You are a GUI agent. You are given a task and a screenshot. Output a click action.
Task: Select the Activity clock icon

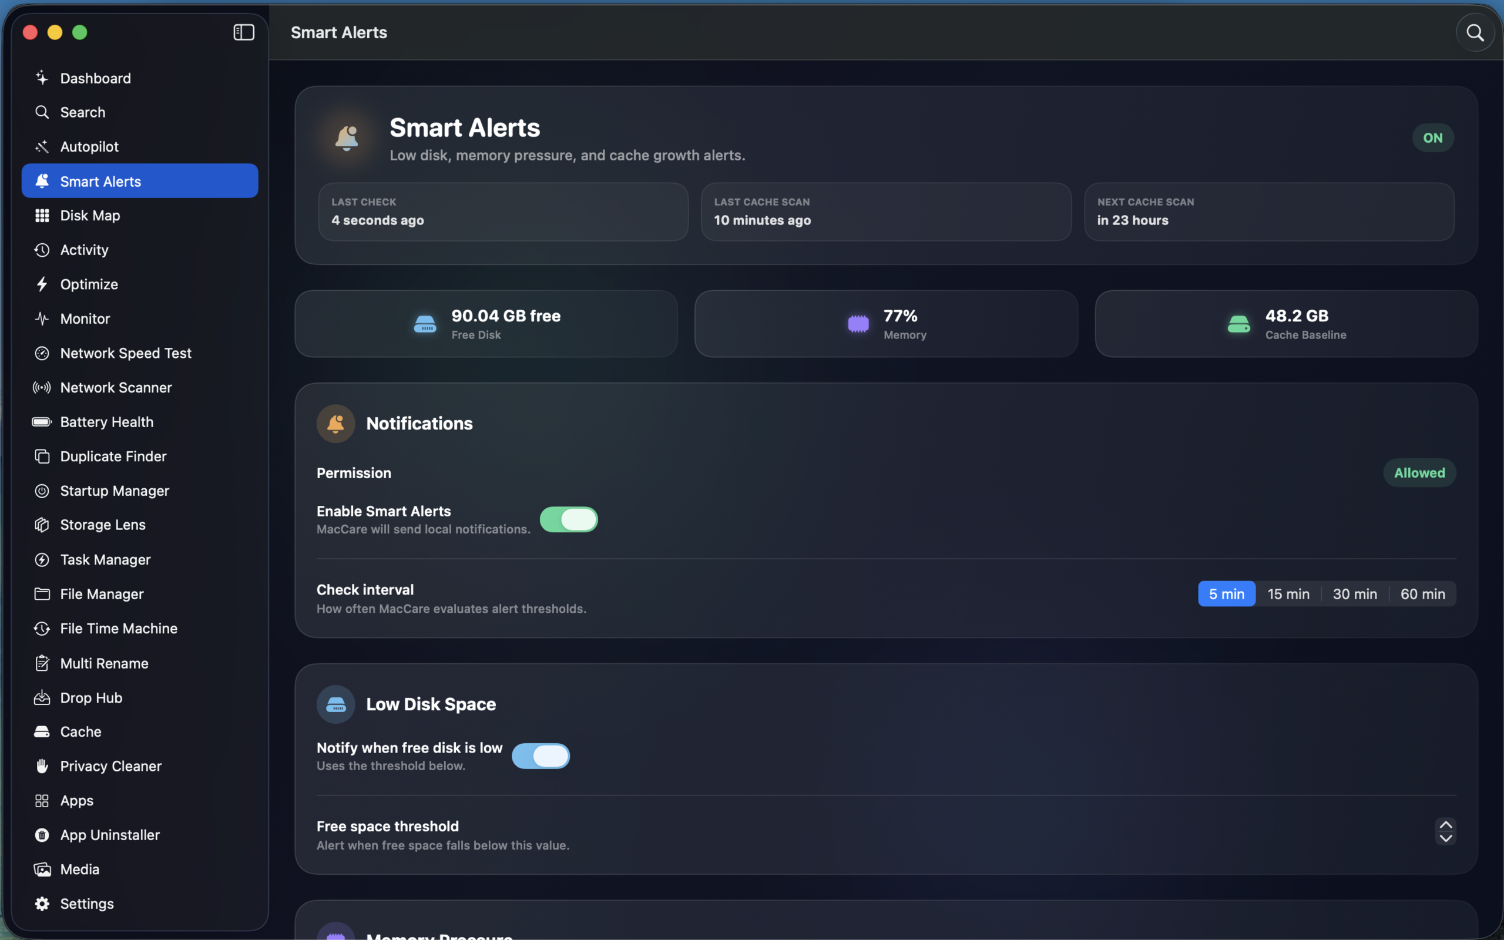pos(42,250)
